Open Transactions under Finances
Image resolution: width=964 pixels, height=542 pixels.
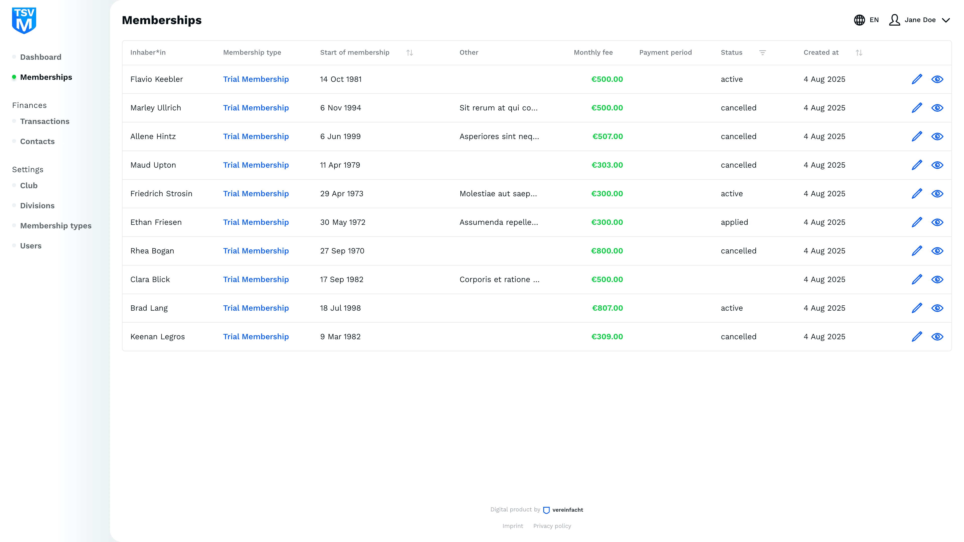44,121
